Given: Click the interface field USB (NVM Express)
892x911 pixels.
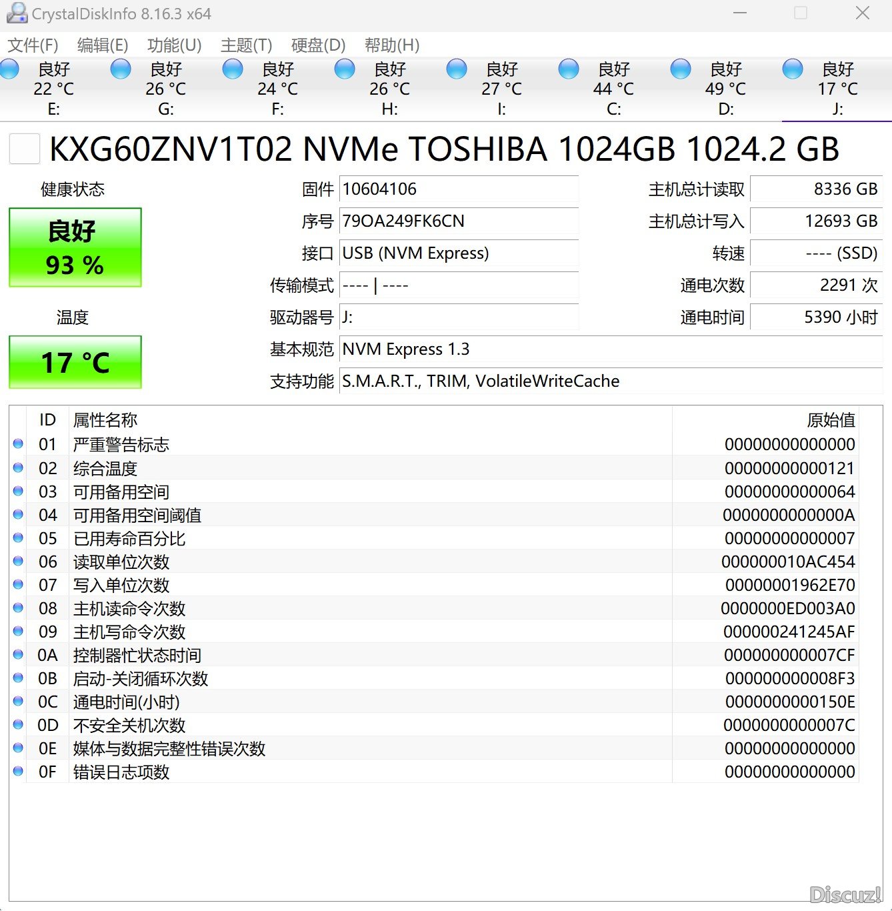Looking at the screenshot, I should coord(459,253).
